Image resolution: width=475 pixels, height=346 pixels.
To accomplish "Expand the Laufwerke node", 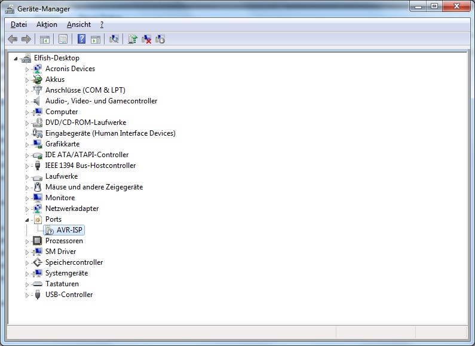I will pyautogui.click(x=27, y=177).
